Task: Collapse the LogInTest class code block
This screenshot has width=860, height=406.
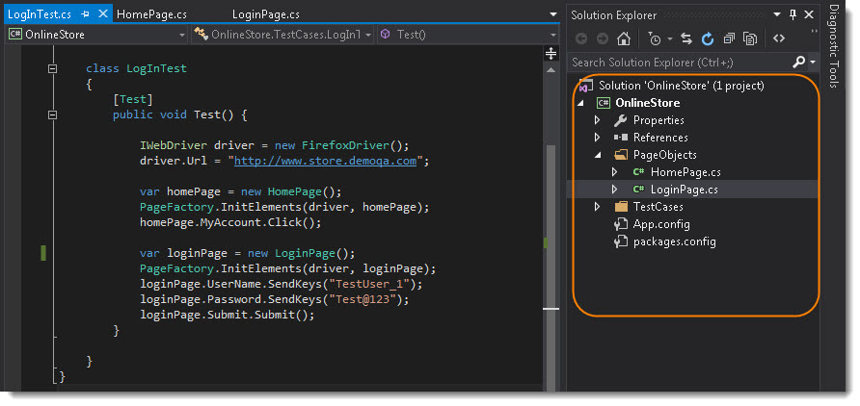Action: tap(52, 69)
